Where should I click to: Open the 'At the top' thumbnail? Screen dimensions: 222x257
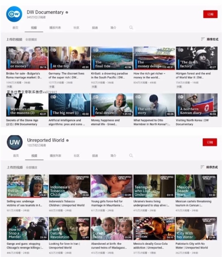click(69, 58)
